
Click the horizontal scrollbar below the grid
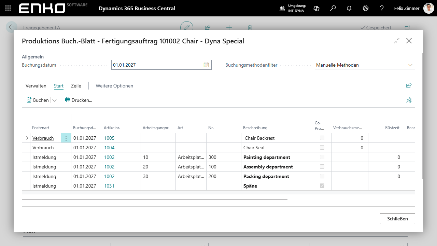pyautogui.click(x=154, y=199)
